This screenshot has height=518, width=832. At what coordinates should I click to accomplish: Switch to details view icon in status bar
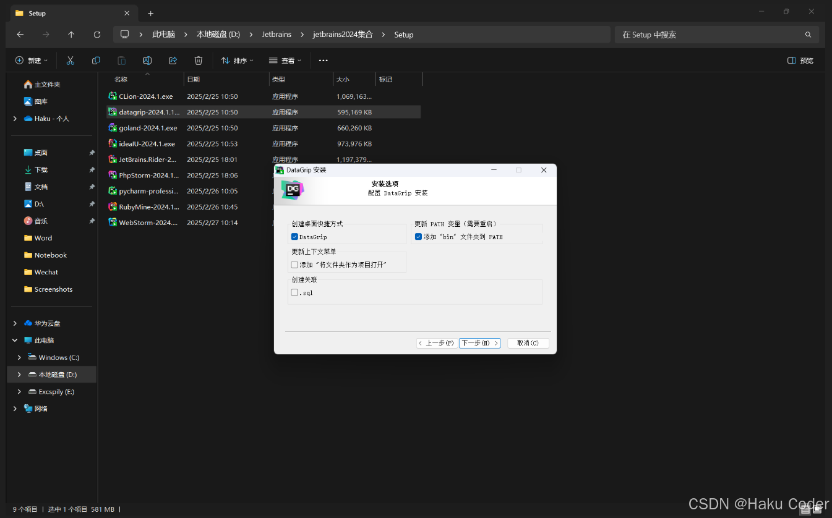805,509
